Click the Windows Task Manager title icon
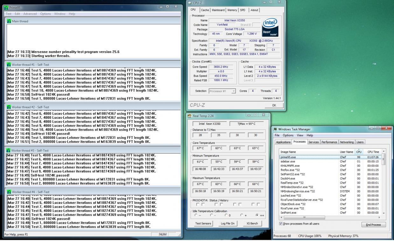This screenshot has width=394, height=241. [x=275, y=129]
